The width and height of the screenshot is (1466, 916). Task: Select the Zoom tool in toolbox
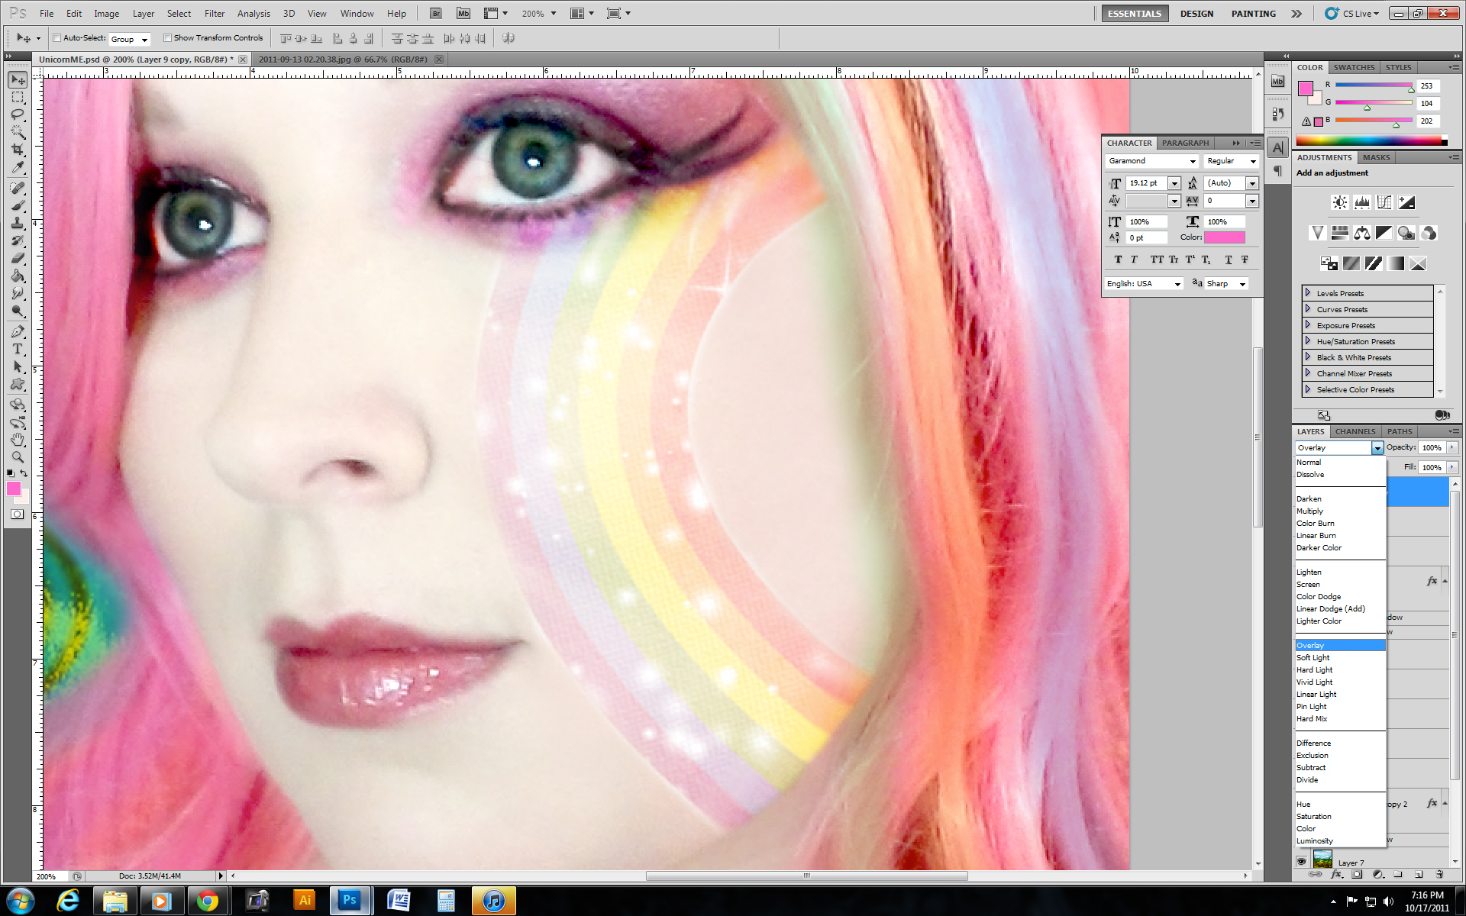[18, 457]
